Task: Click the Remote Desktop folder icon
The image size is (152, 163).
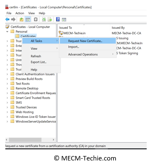Action: (x=12, y=88)
